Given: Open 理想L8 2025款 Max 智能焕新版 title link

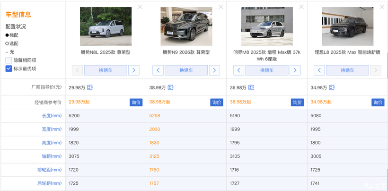Looking at the screenshot, I should point(347,52).
